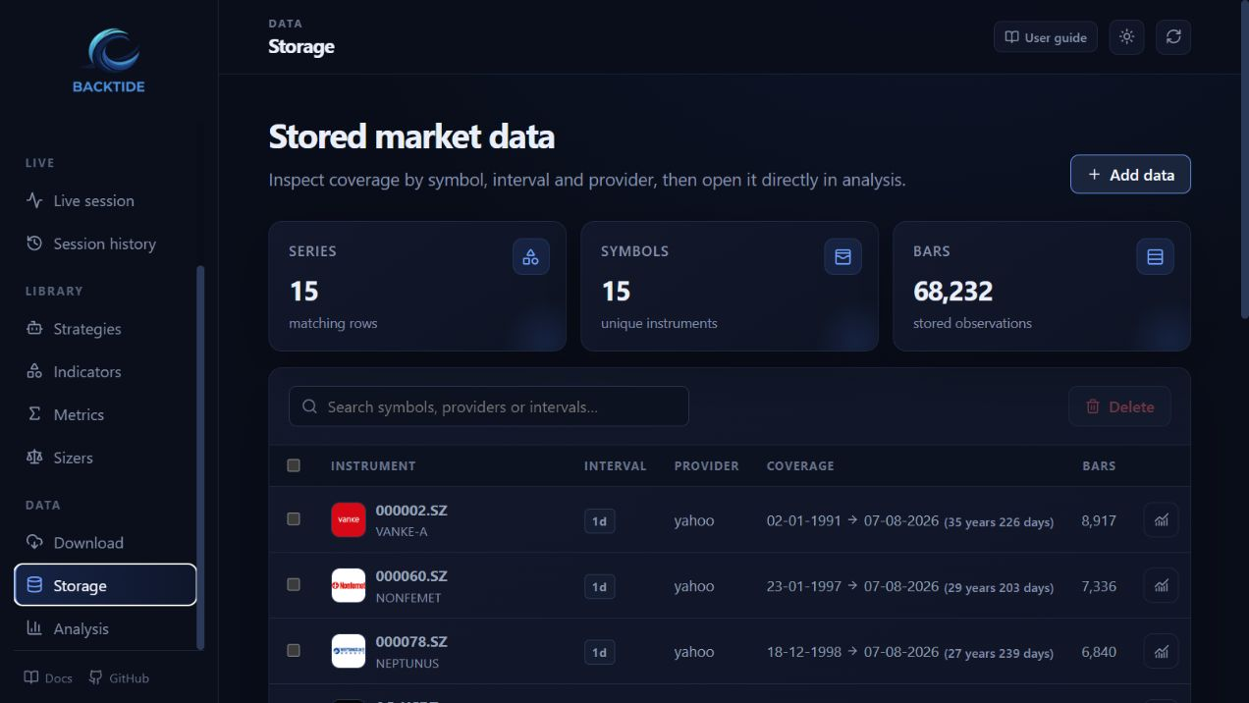Click the INSTRUMENT column header
This screenshot has height=703, width=1249.
(x=373, y=465)
